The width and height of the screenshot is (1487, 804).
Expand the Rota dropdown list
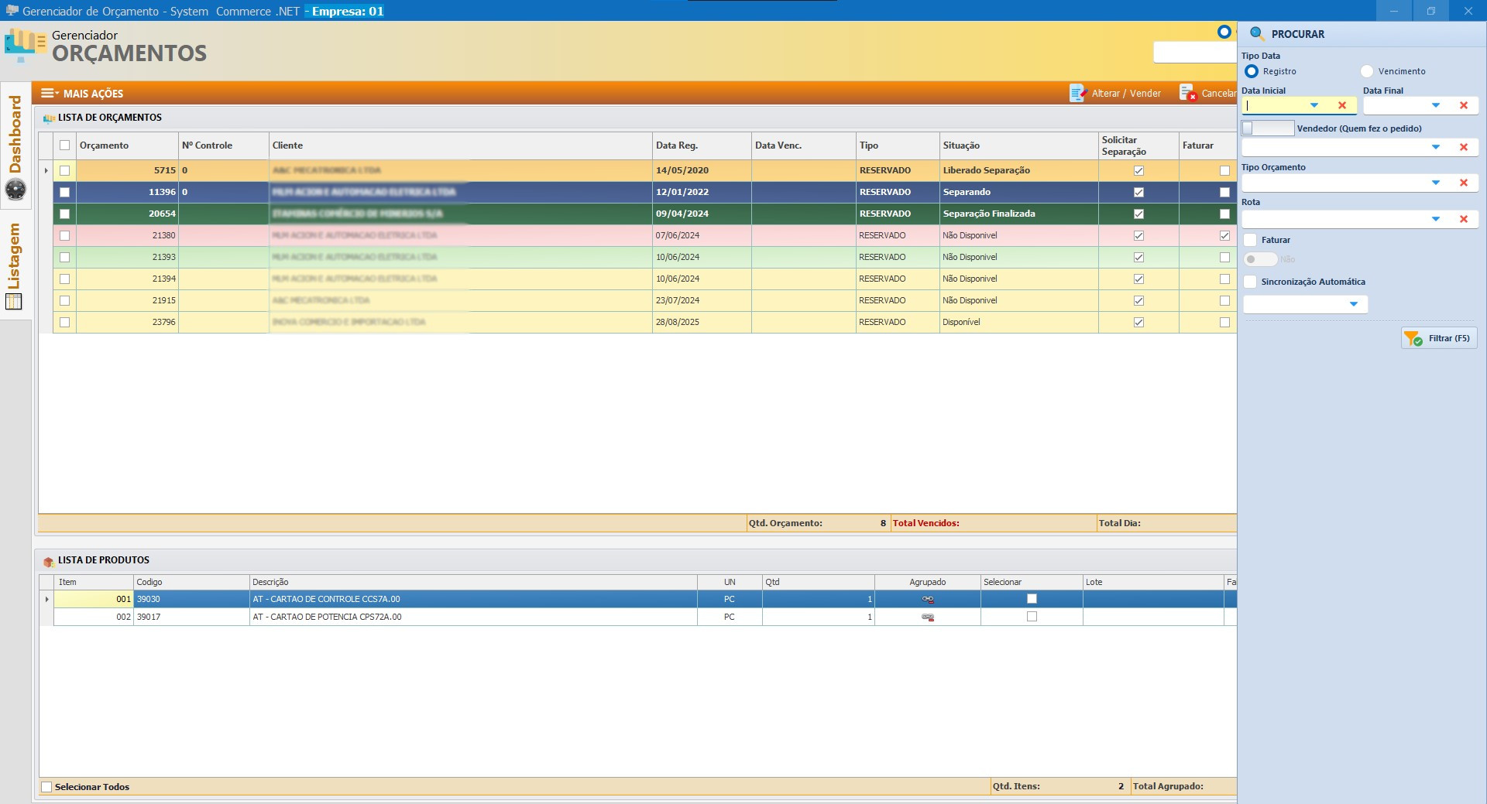[x=1435, y=220]
